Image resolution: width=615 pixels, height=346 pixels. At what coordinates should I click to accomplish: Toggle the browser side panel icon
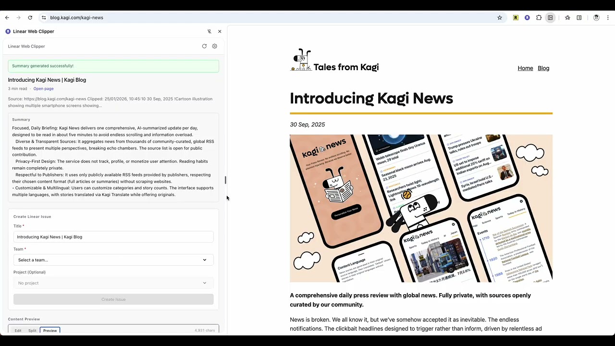pyautogui.click(x=550, y=18)
